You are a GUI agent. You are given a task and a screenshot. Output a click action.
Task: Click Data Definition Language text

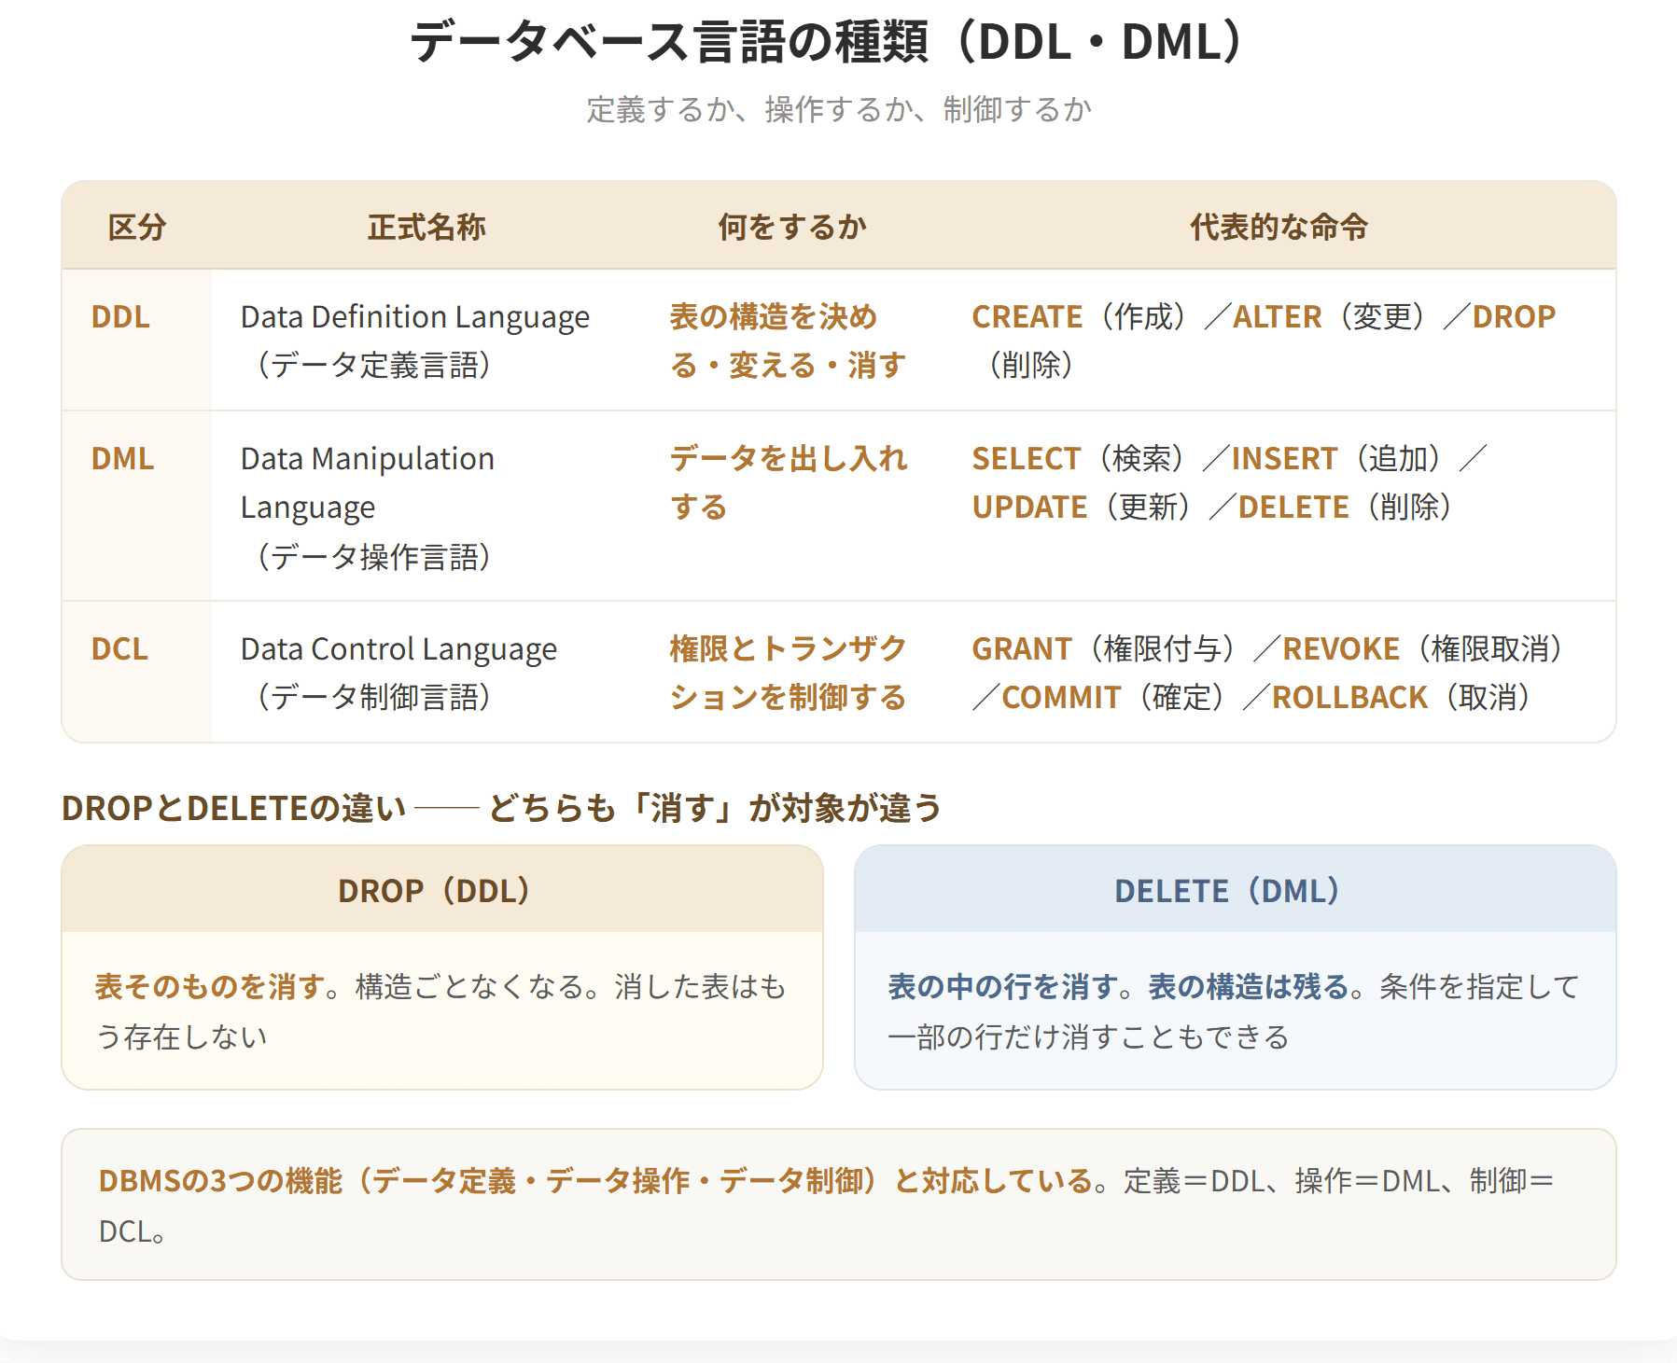point(415,317)
